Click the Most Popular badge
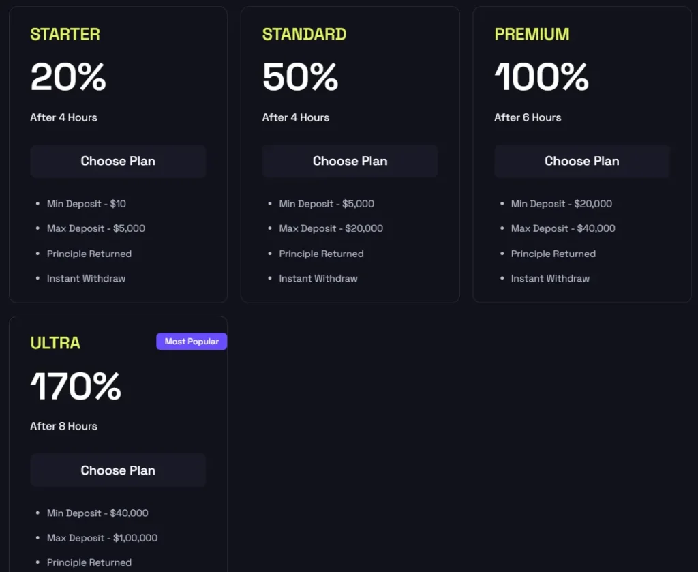 click(x=192, y=342)
